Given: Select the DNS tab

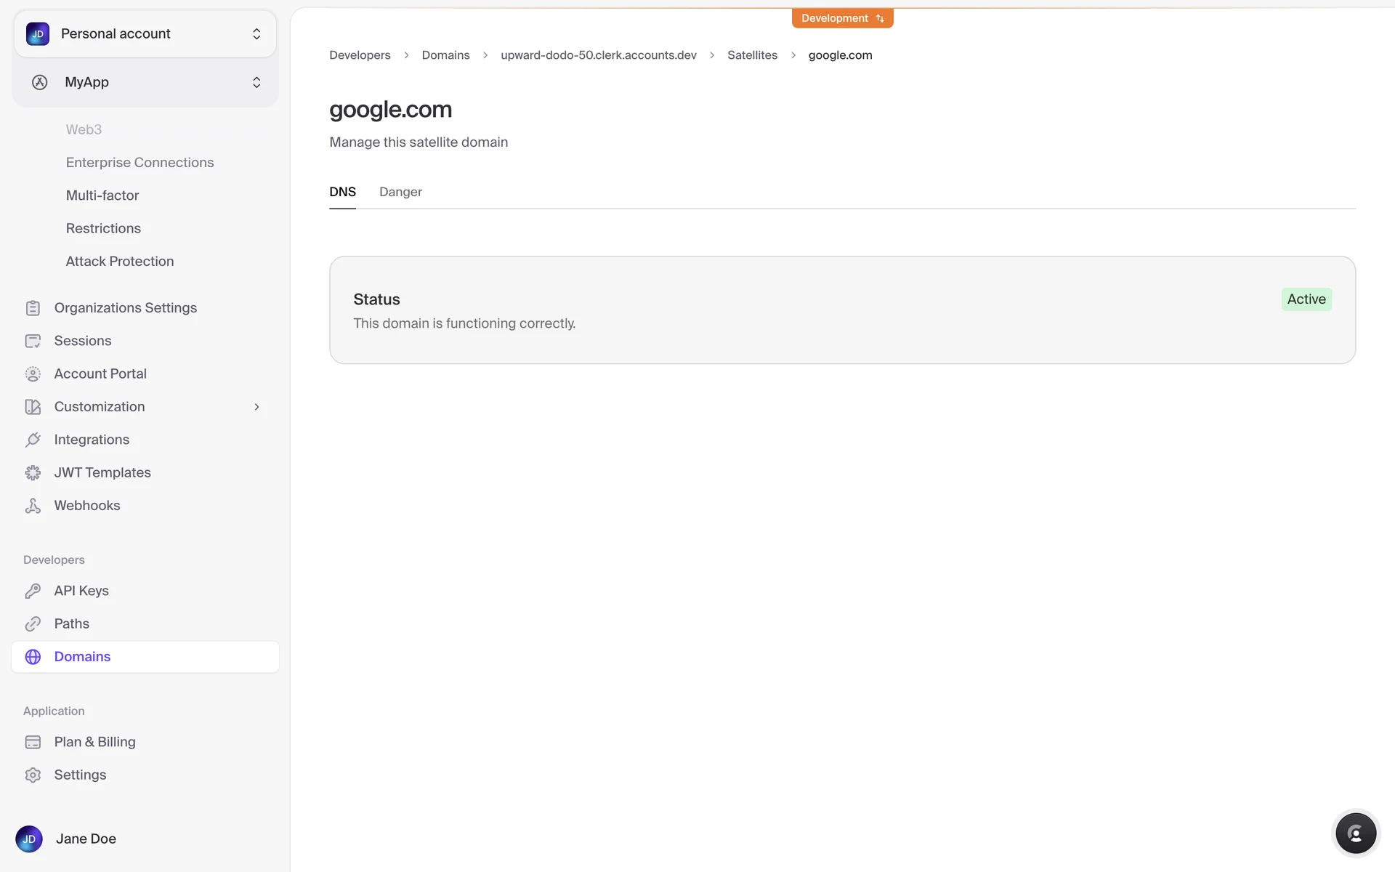Looking at the screenshot, I should coord(342,192).
